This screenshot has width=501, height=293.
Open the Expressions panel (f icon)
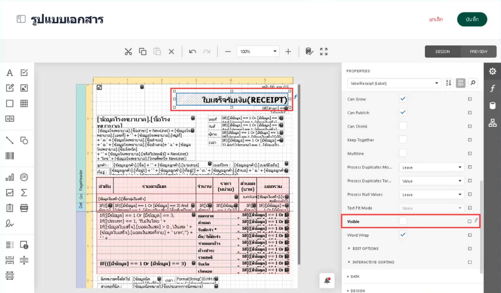492,88
